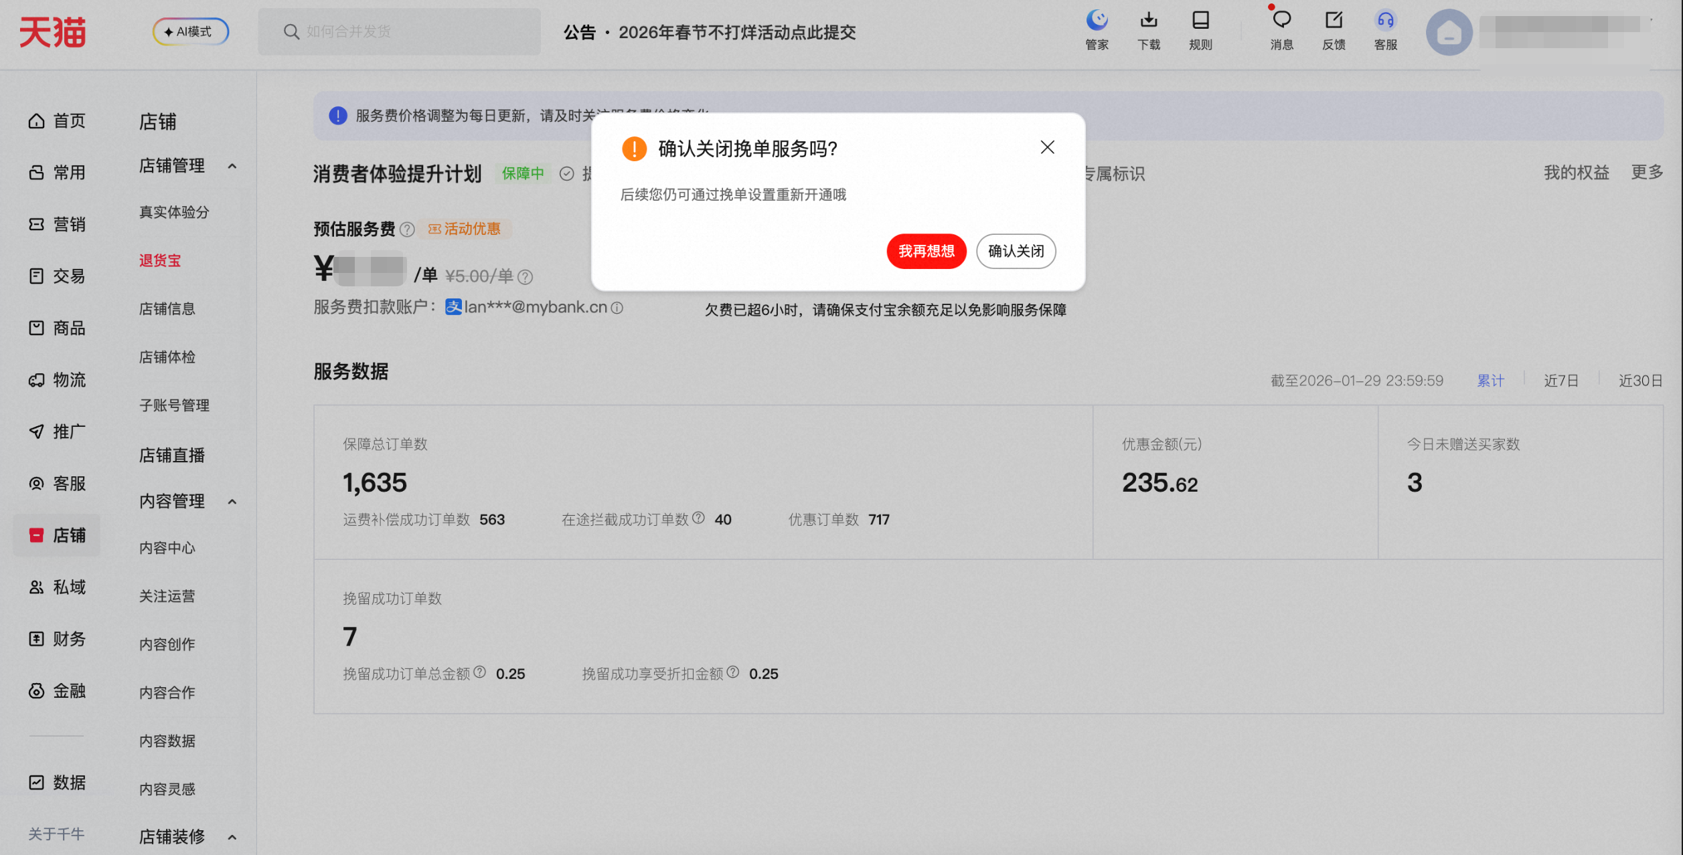Screen dimensions: 1683x855
Task: Click help icon beside ¥5.00/单
Action: click(x=526, y=276)
